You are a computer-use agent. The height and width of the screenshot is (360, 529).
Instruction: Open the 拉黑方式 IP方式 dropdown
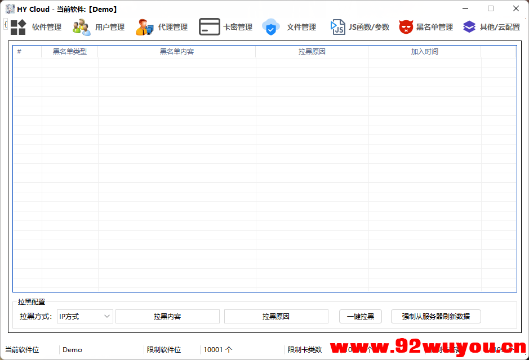point(85,316)
